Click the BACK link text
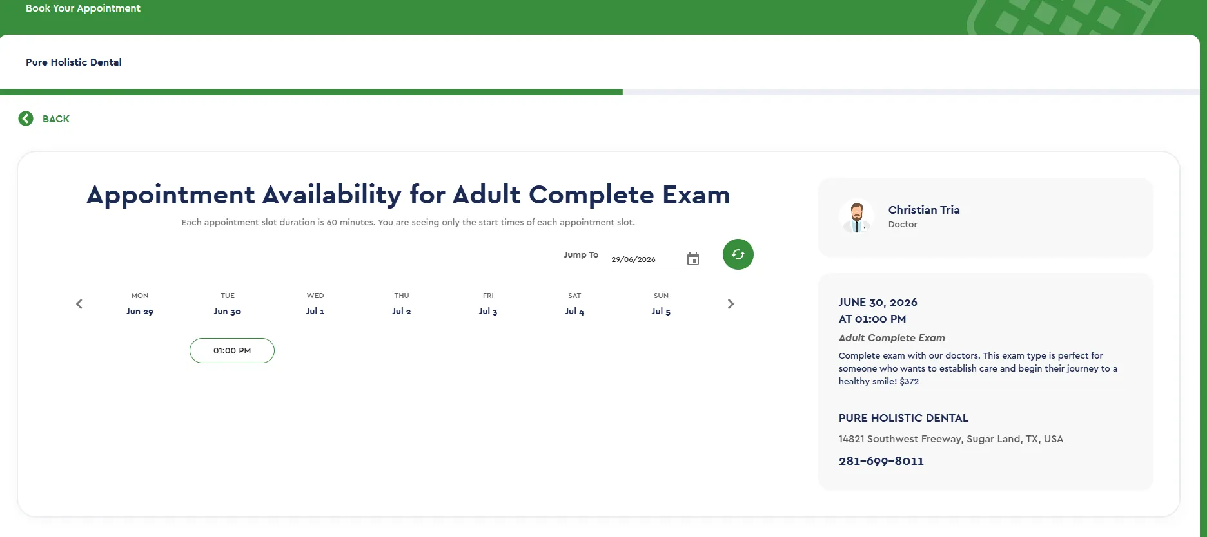This screenshot has height=537, width=1207. pos(56,119)
